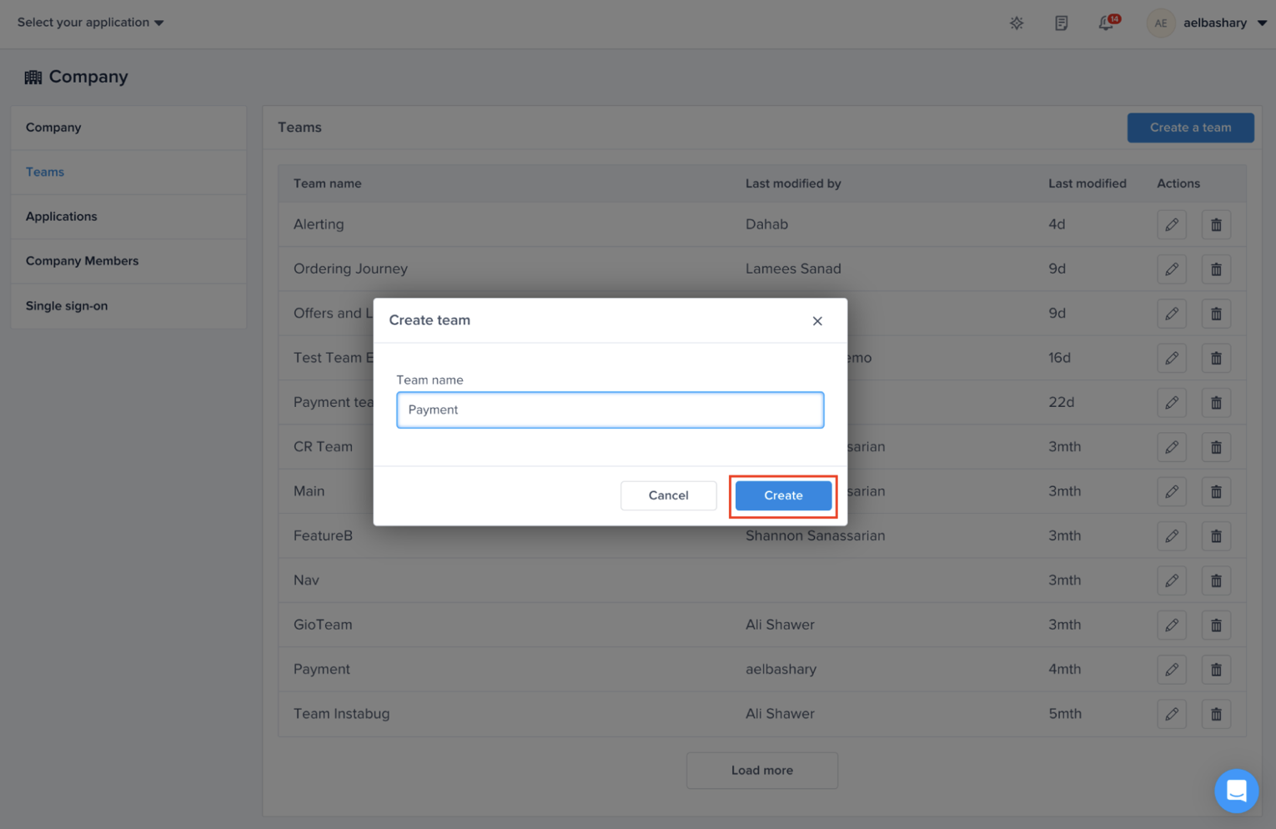Open the notifications bell icon
Viewport: 1276px width, 829px height.
pyautogui.click(x=1106, y=23)
